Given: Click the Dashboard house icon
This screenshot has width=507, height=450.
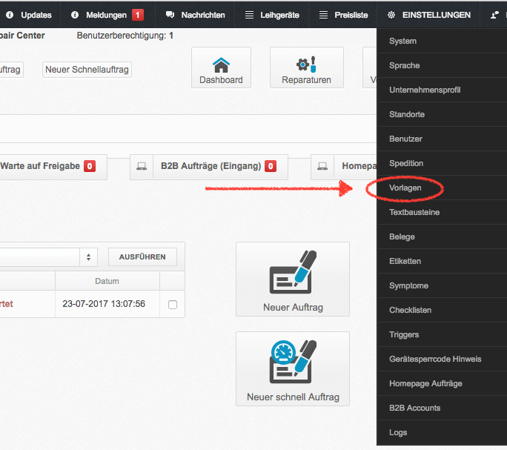Looking at the screenshot, I should [221, 65].
